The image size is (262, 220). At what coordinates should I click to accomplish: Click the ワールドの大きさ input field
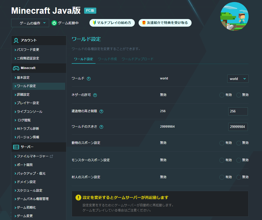point(238,127)
